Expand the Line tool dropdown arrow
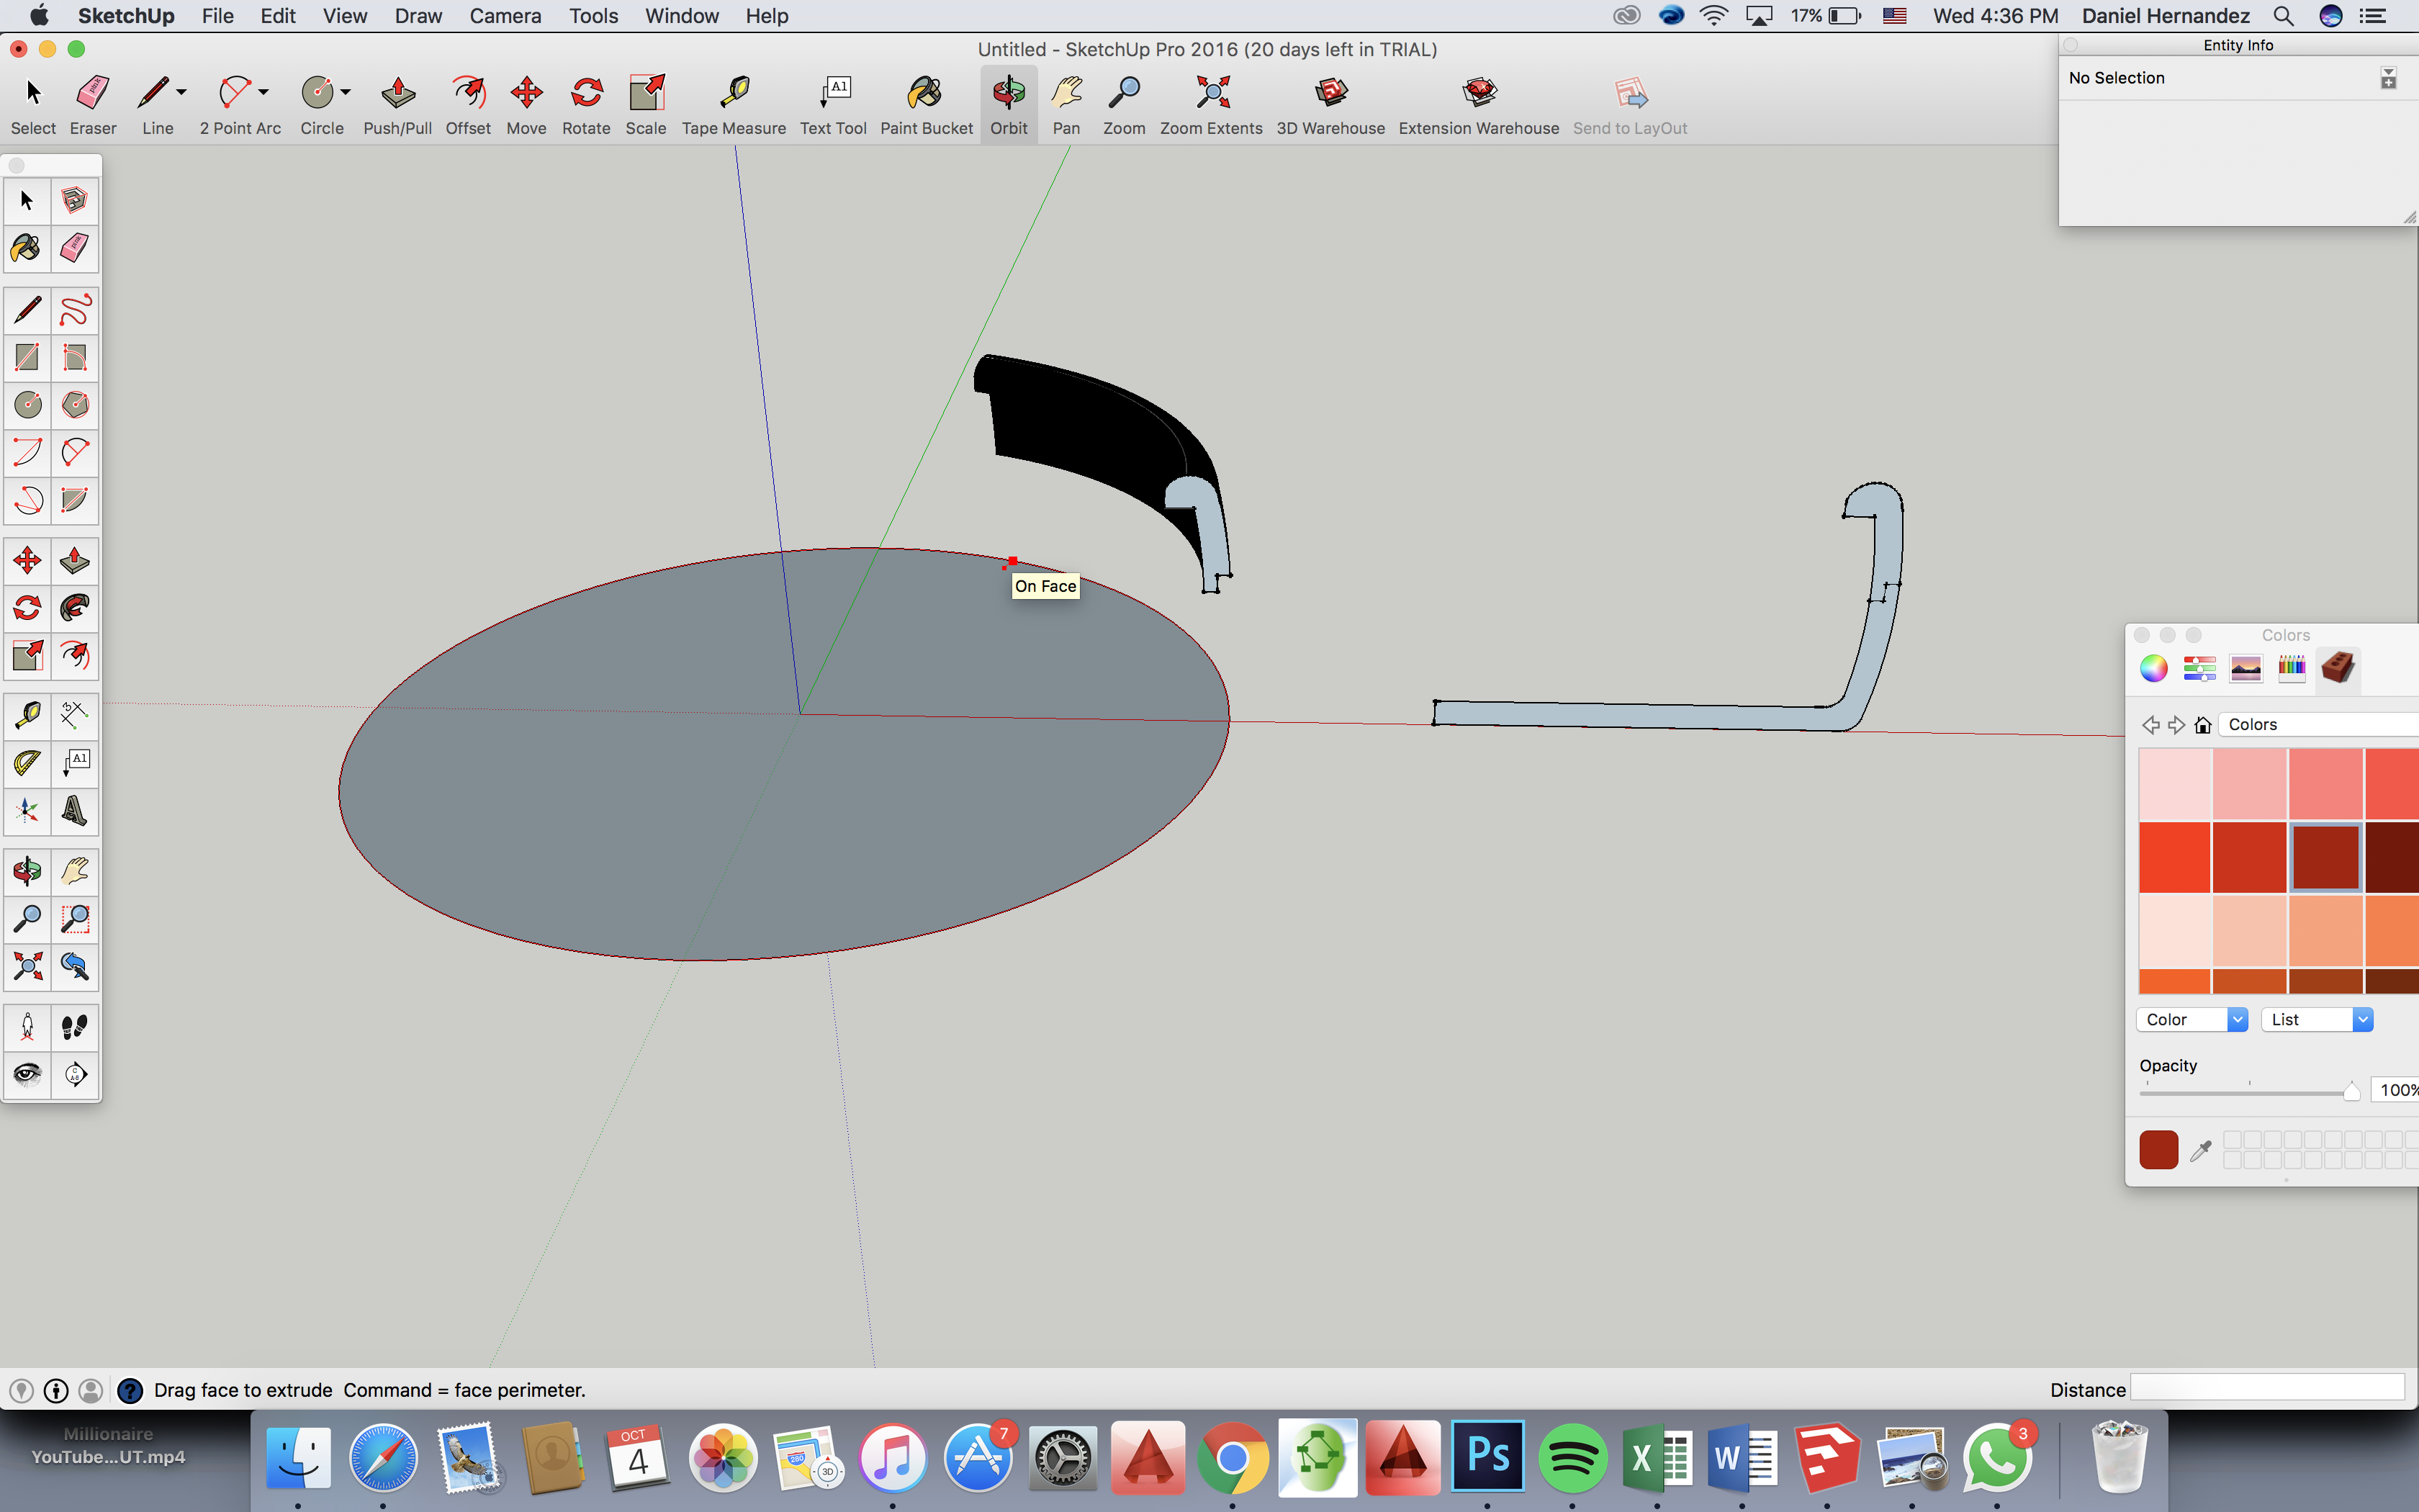The image size is (2419, 1512). (x=182, y=92)
